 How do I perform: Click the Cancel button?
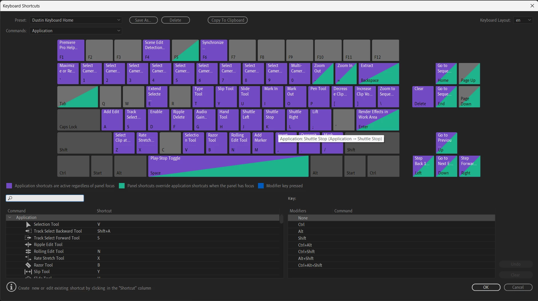[x=518, y=287]
